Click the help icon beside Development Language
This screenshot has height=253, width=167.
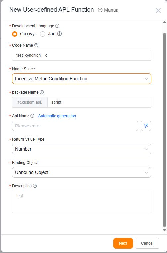click(57, 26)
